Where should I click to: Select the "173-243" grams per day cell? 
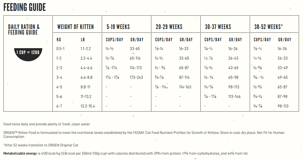(x=136, y=77)
